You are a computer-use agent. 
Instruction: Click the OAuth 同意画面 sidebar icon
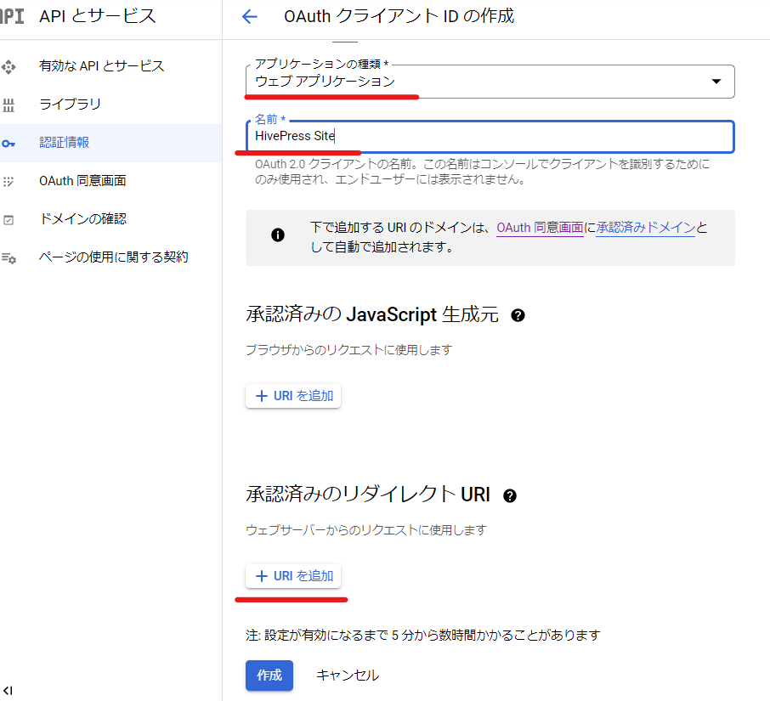[x=8, y=182]
